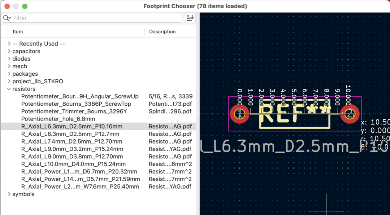Expand the symbols library
This screenshot has height=215, width=390.
(9, 194)
